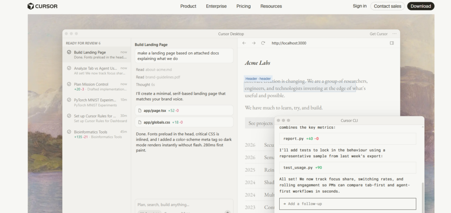Click the checkmark icon beside Set up Cursor Rules

click(x=69, y=116)
